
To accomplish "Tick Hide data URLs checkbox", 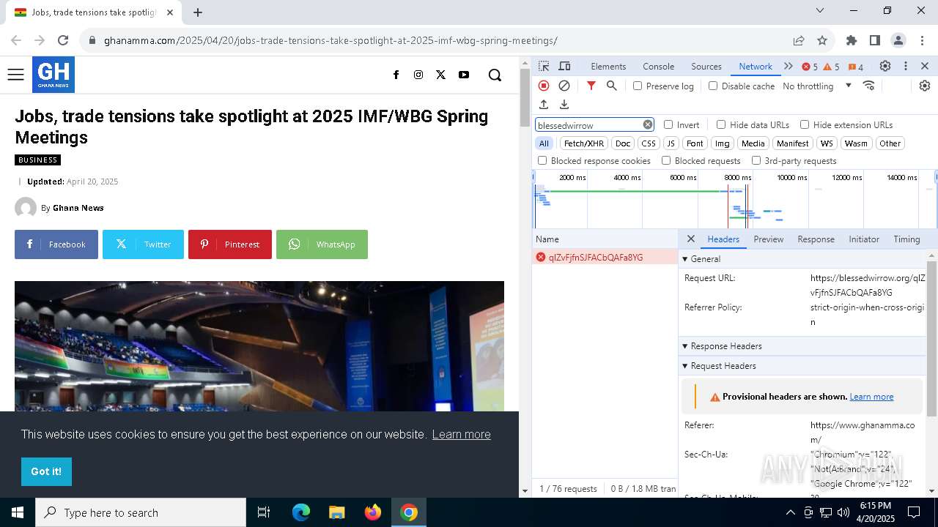I will (x=721, y=124).
